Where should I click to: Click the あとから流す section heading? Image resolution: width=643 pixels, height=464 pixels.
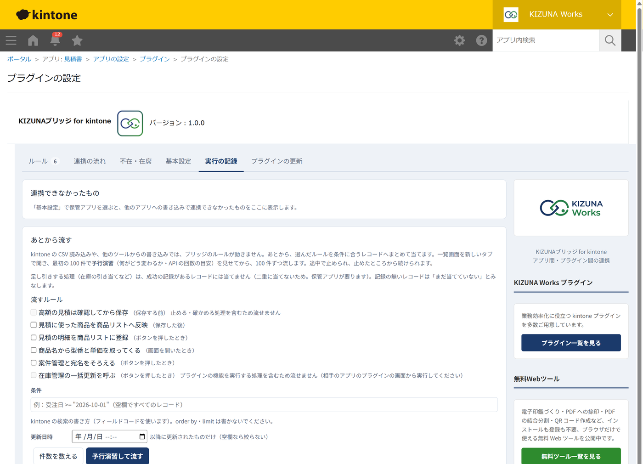point(51,240)
